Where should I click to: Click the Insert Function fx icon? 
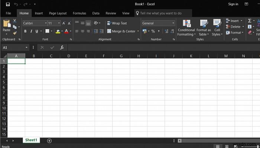click(x=62, y=48)
